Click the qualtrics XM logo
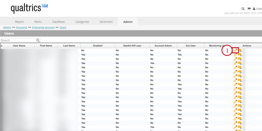This screenshot has height=131, width=262. click(29, 8)
